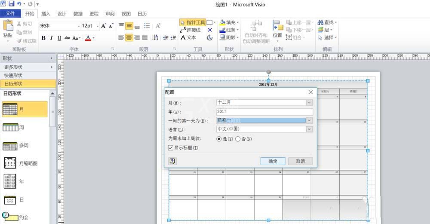Switch to the Calendar (日历) tab

click(x=142, y=14)
